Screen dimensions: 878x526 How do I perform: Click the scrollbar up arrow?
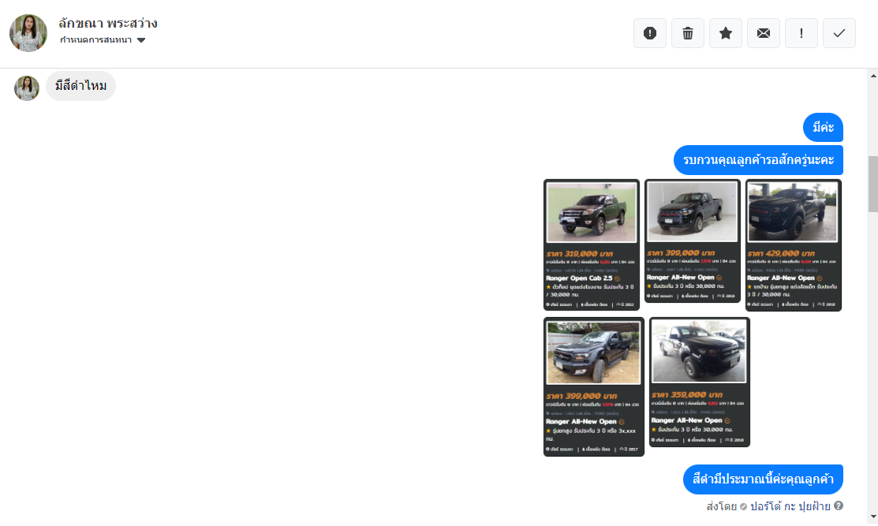(x=873, y=76)
